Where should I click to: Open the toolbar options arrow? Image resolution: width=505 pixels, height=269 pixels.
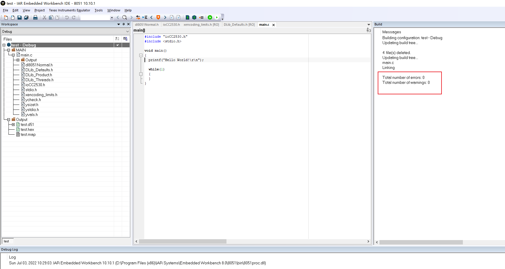tap(222, 19)
